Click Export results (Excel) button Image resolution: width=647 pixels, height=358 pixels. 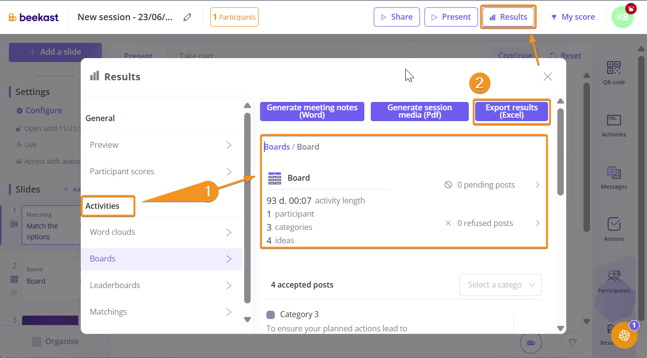point(511,111)
